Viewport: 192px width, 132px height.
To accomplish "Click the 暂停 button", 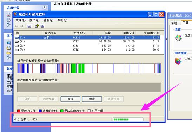I will (71, 99).
